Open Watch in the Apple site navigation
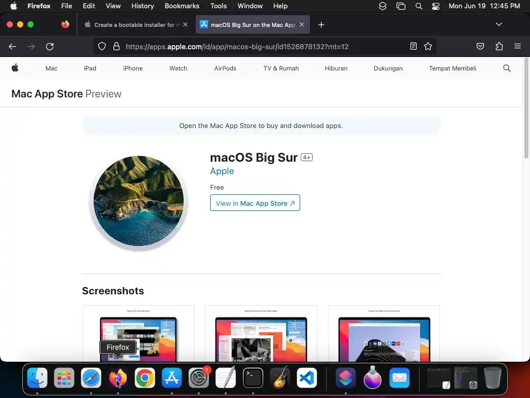This screenshot has height=398, width=530. coord(178,68)
